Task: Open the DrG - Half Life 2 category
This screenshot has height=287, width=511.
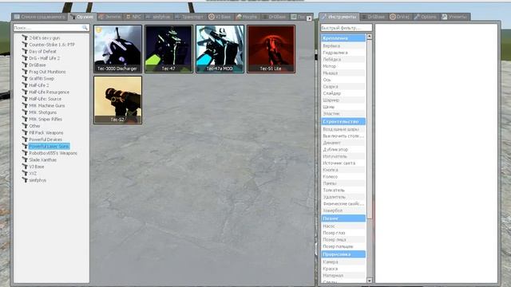Action: [x=45, y=58]
